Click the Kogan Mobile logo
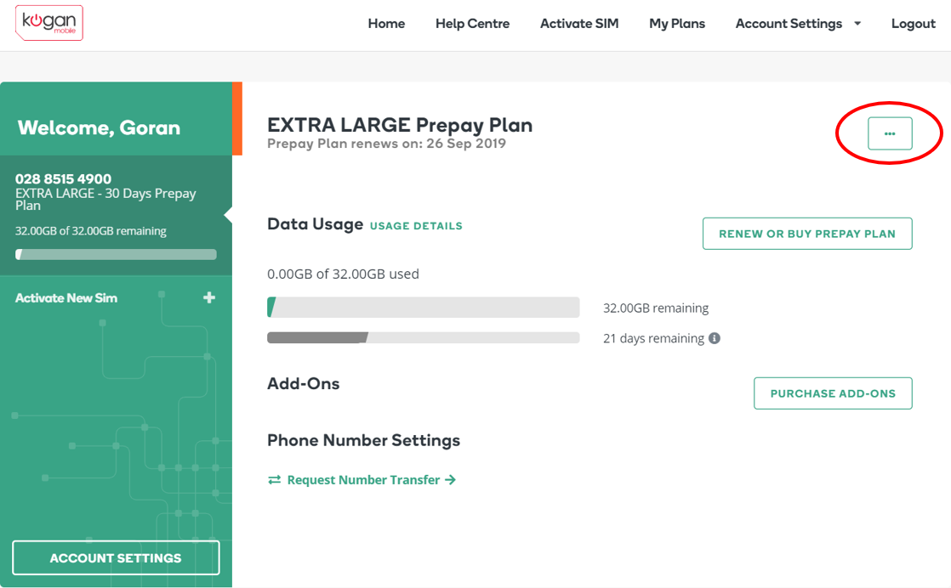 click(49, 23)
